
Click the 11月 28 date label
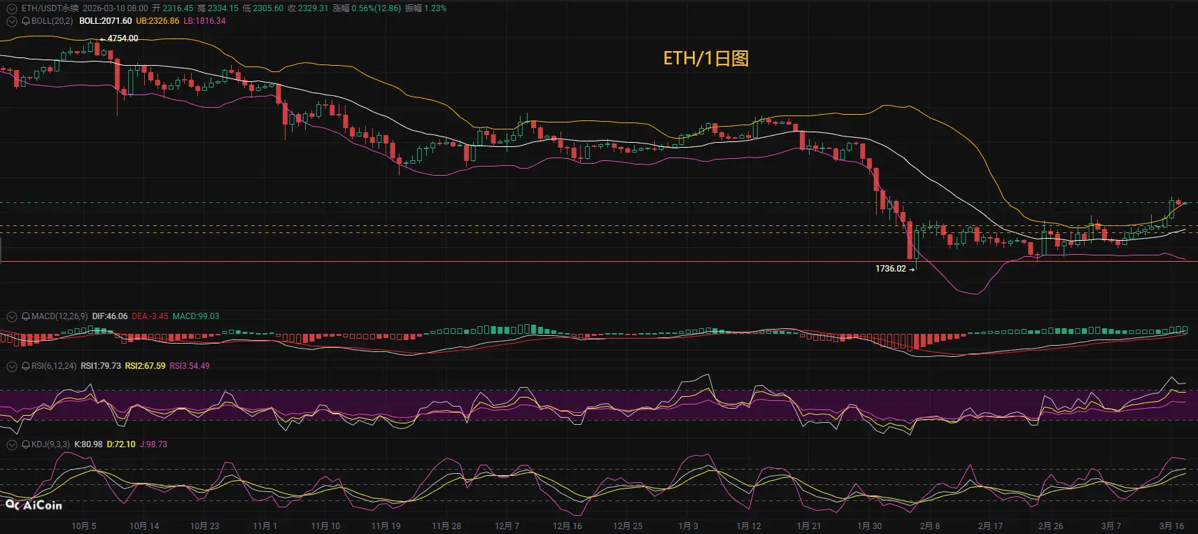point(446,526)
